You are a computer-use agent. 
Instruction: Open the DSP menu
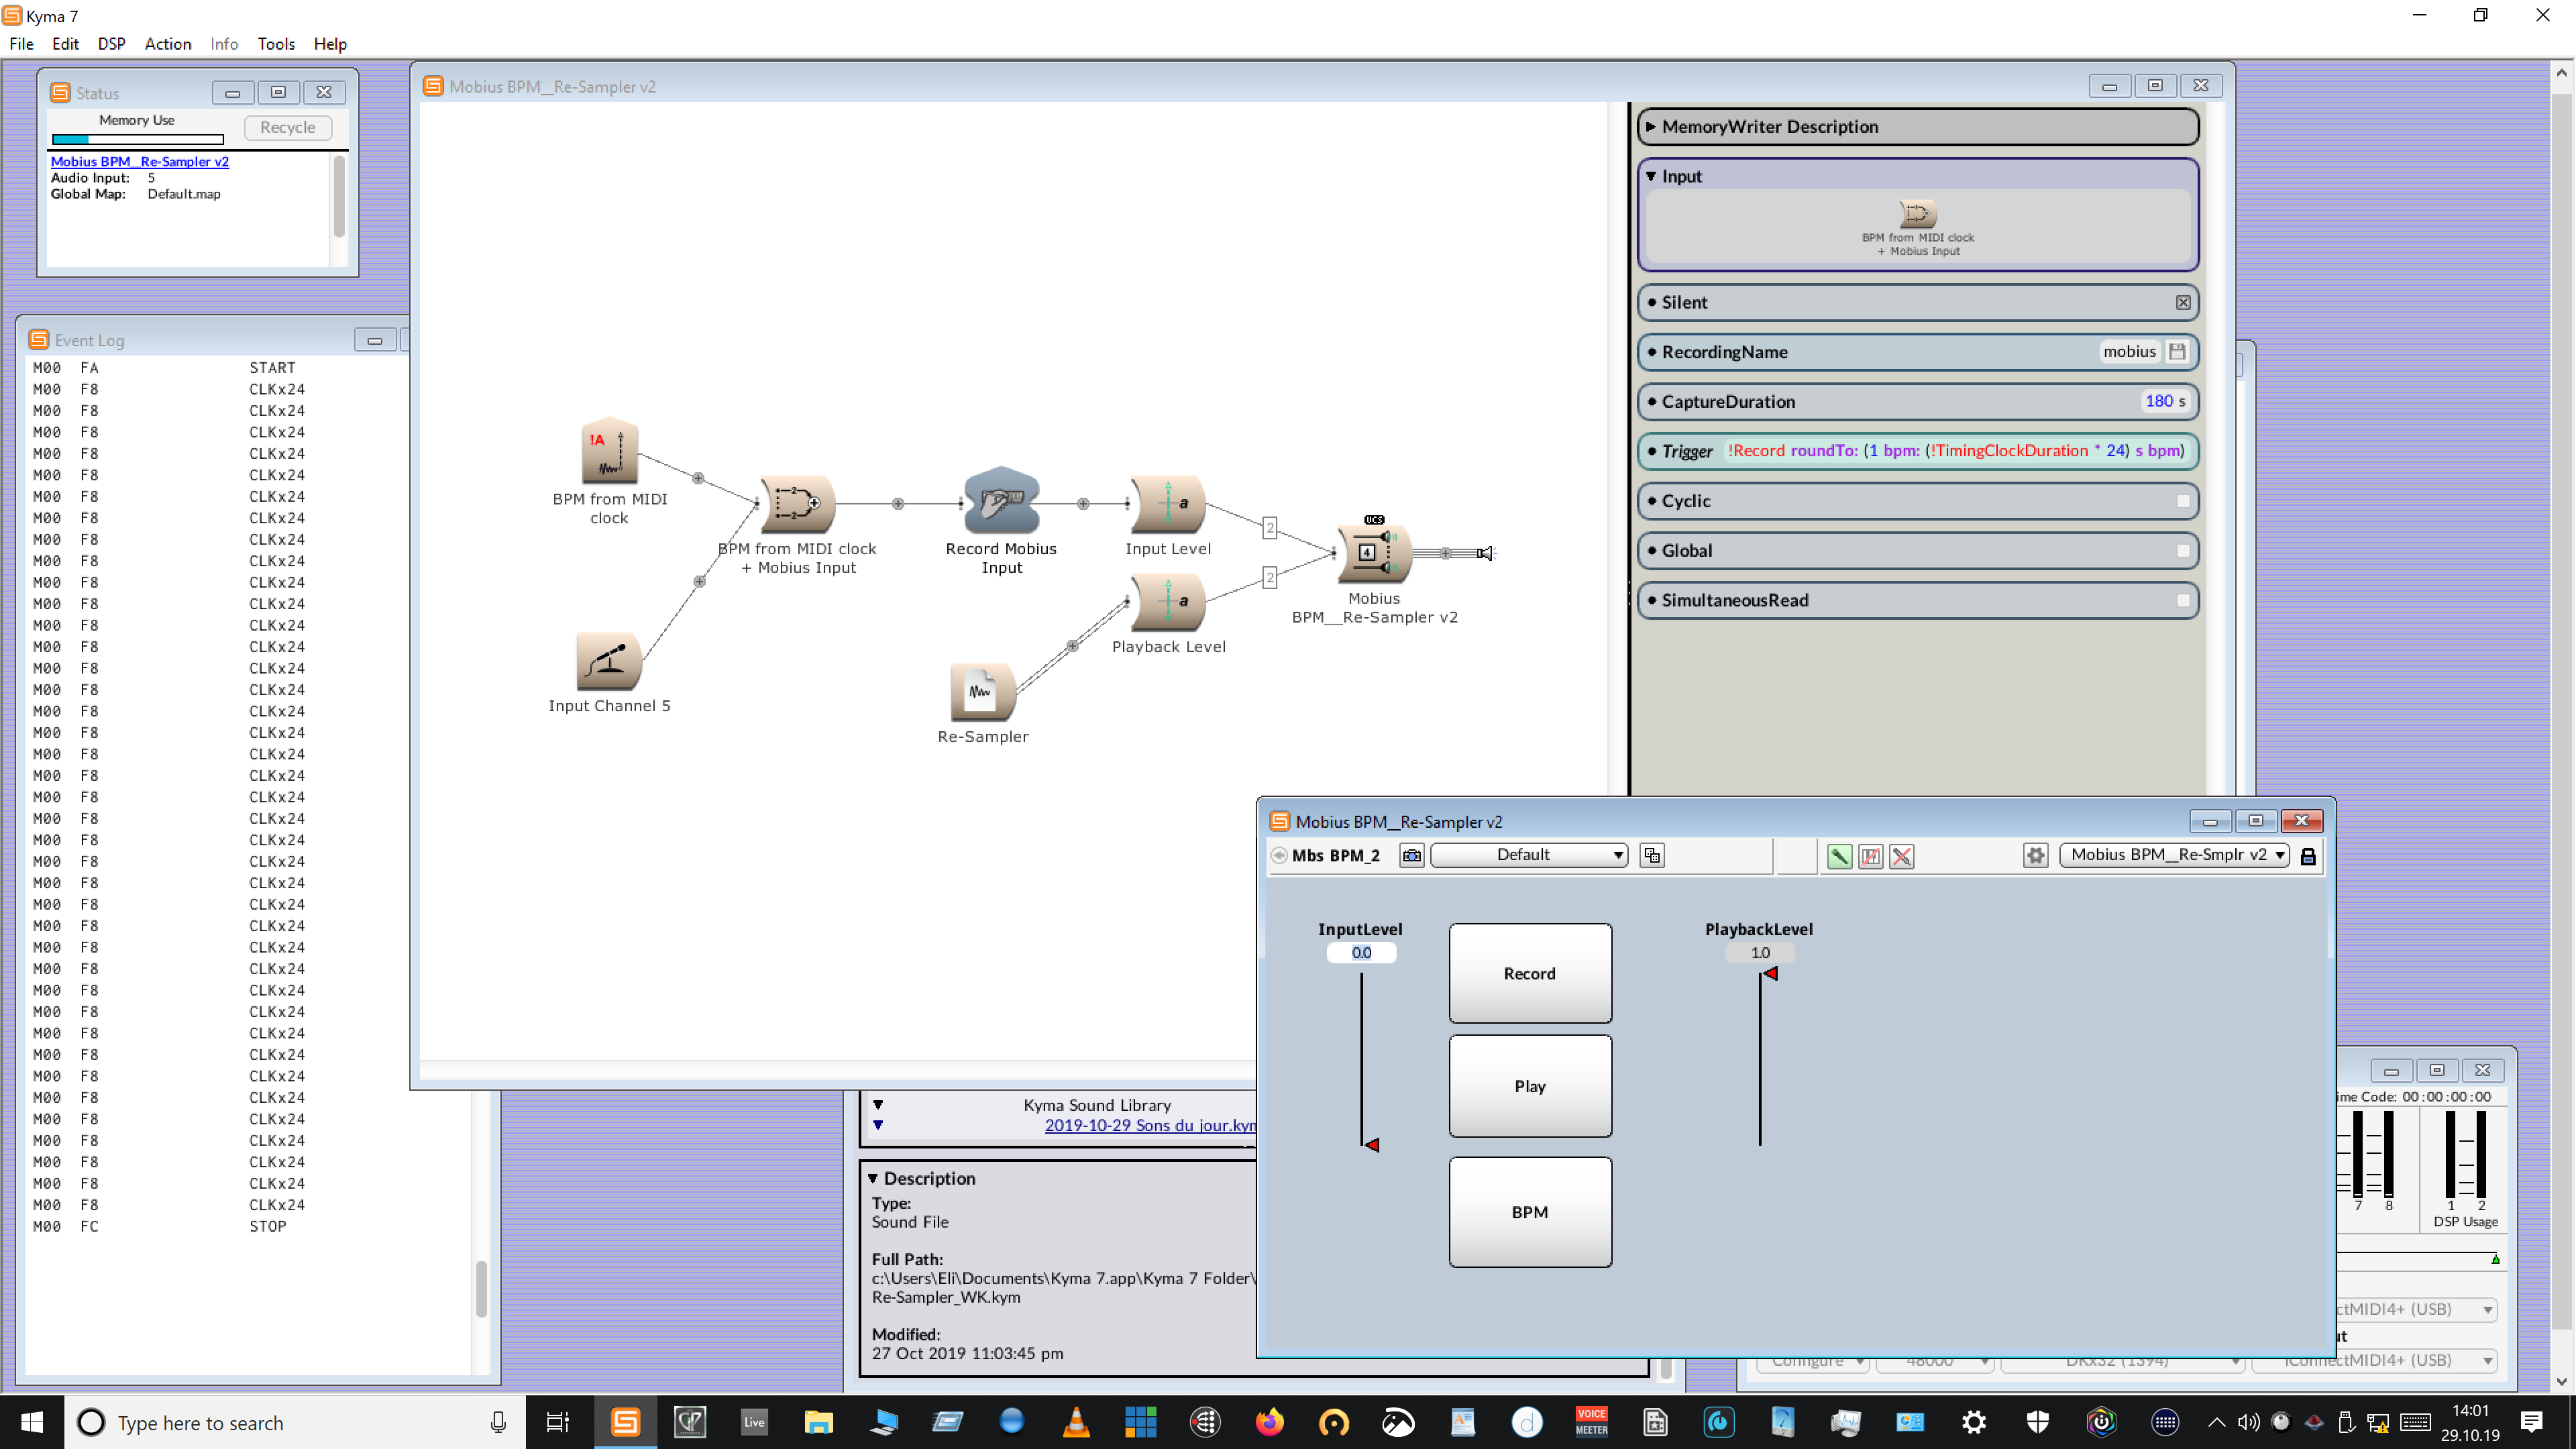[x=111, y=44]
